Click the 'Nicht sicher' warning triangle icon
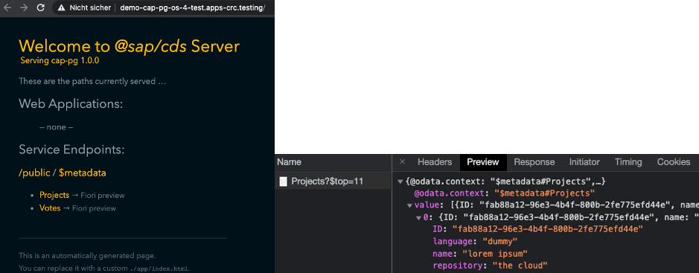This screenshot has height=273, width=699. tap(62, 8)
